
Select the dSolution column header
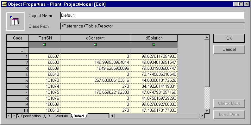click(154, 38)
